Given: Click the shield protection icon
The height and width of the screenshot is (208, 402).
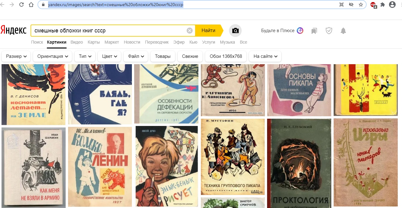Looking at the screenshot, I should tap(329, 31).
